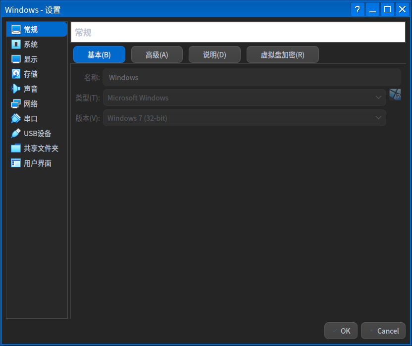Switch to the 基本(B) tab

coord(99,55)
